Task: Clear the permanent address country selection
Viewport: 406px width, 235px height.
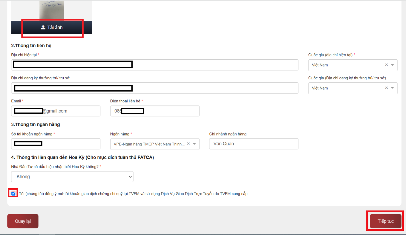Action: [386, 88]
